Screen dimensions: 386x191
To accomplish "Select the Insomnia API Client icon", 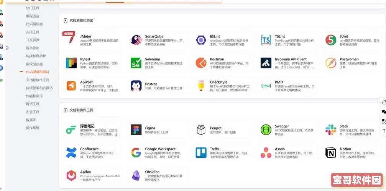I will (266, 63).
